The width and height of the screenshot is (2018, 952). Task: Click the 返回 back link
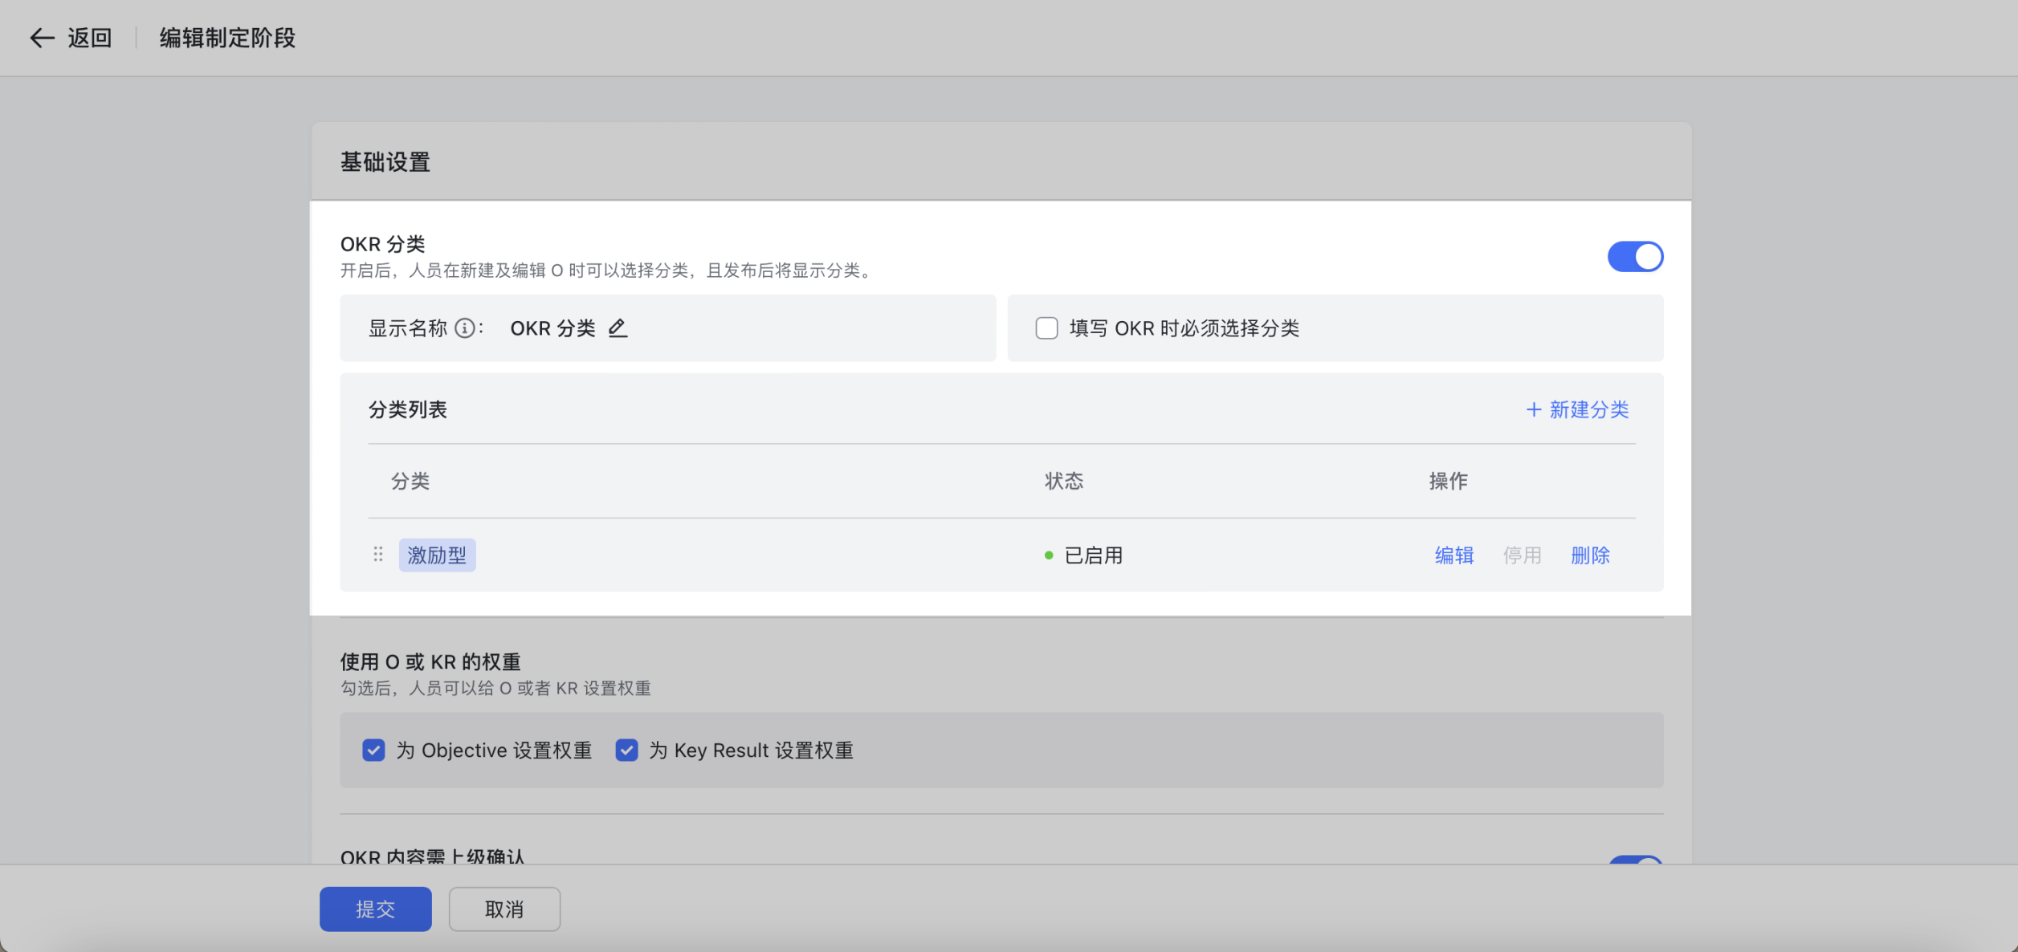90,38
